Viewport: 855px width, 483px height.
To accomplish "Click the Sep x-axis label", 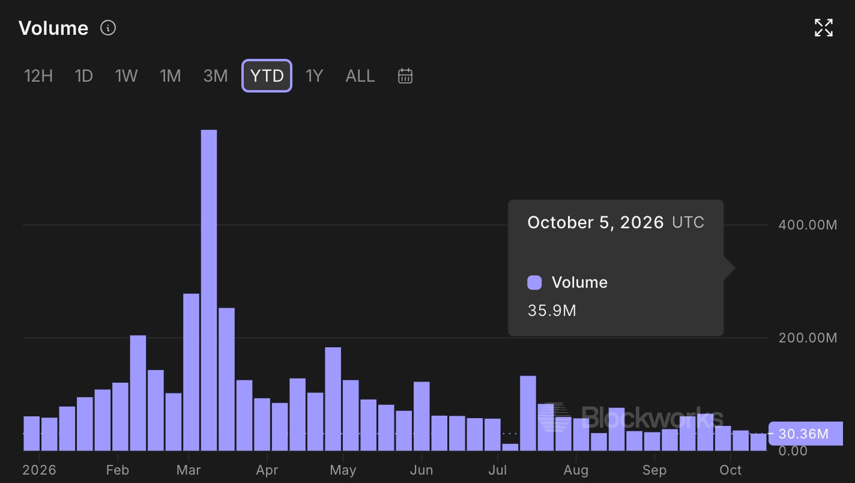I will [654, 470].
